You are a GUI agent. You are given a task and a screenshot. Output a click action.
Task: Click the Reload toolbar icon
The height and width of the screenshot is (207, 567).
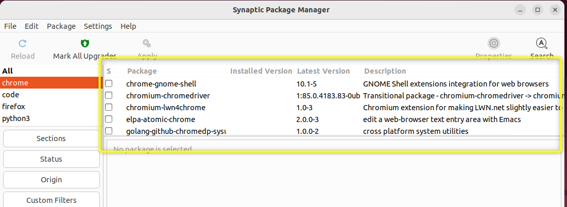pyautogui.click(x=23, y=44)
